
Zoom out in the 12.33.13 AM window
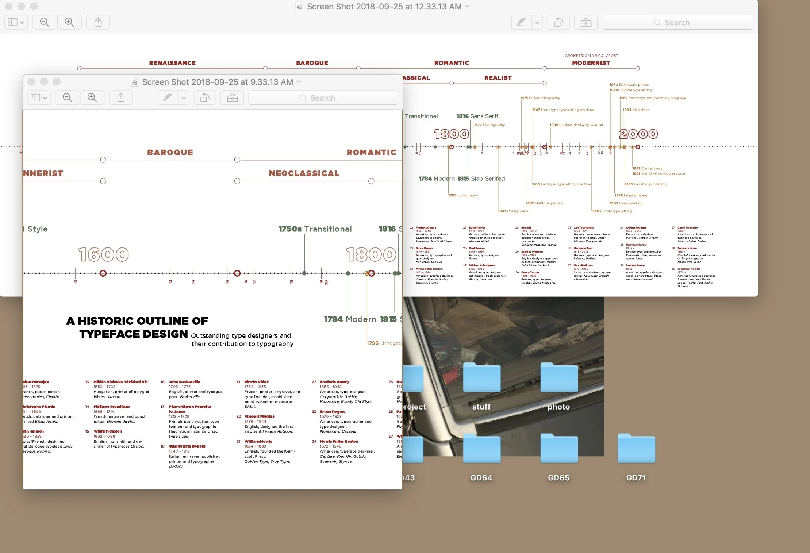coord(45,22)
